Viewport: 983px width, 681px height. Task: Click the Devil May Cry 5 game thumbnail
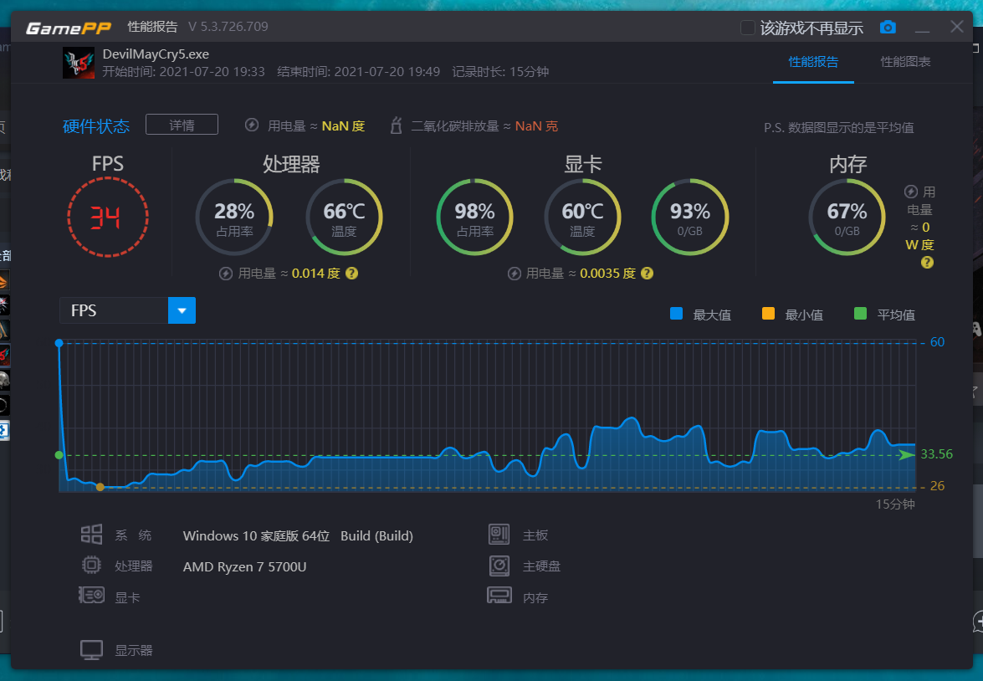click(x=78, y=63)
